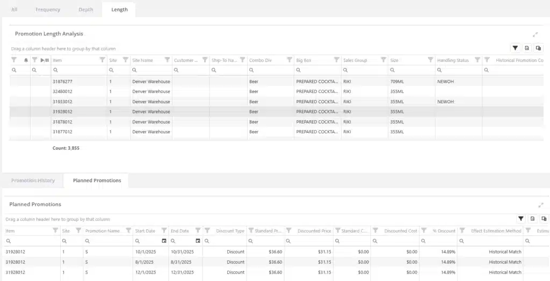
Task: Open Handling Status column filter icon
Action: click(477, 60)
